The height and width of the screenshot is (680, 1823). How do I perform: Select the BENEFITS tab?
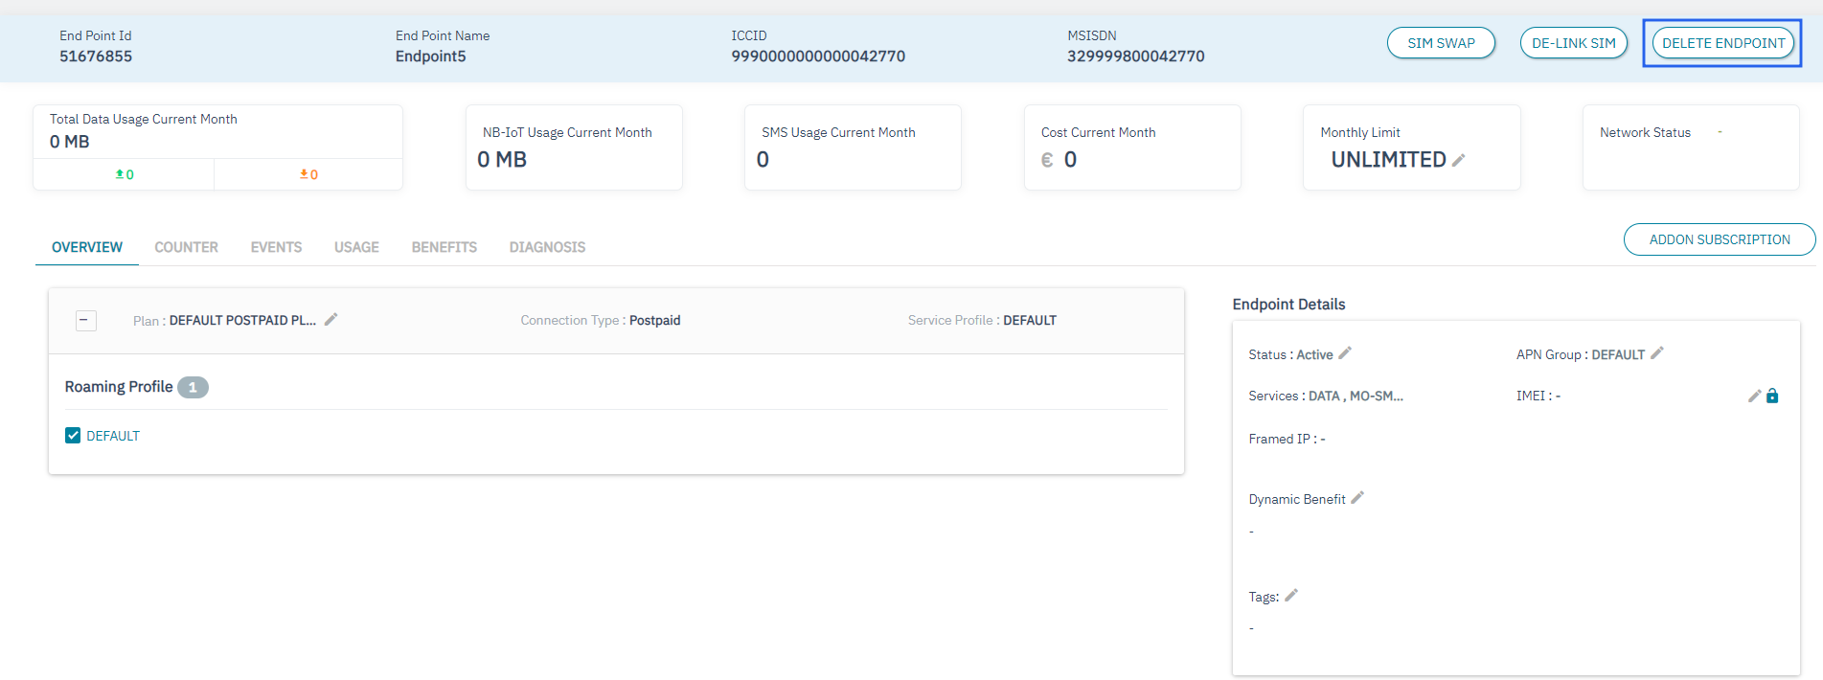[444, 247]
